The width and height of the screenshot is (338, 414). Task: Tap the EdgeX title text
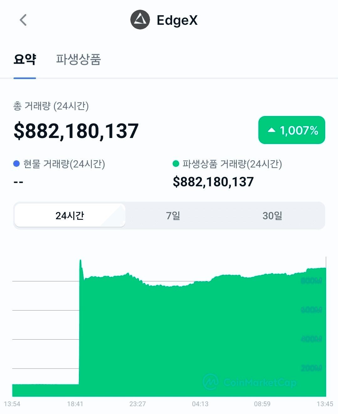click(177, 20)
